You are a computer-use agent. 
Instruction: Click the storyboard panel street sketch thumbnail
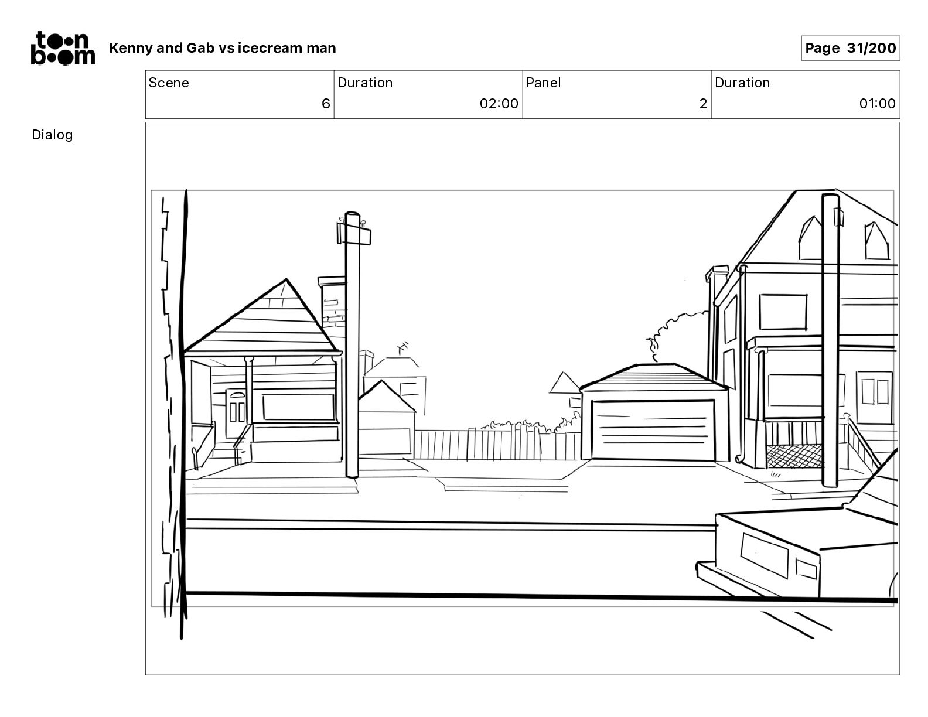coord(523,398)
